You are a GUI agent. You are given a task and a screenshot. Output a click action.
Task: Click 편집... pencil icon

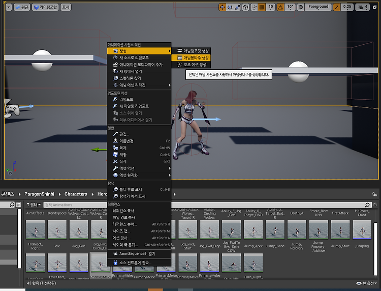click(115, 134)
